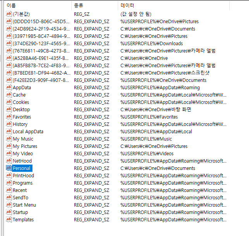Click the ab icon beside Favorites

[9, 117]
